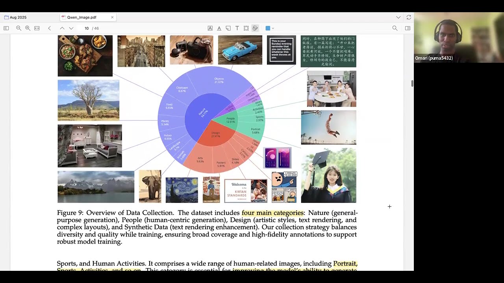Click the pink living room image

click(90, 146)
